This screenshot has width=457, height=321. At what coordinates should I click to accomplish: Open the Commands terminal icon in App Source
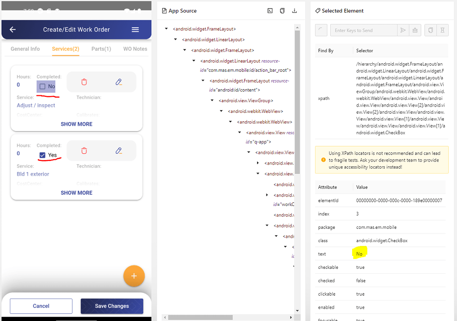click(270, 10)
